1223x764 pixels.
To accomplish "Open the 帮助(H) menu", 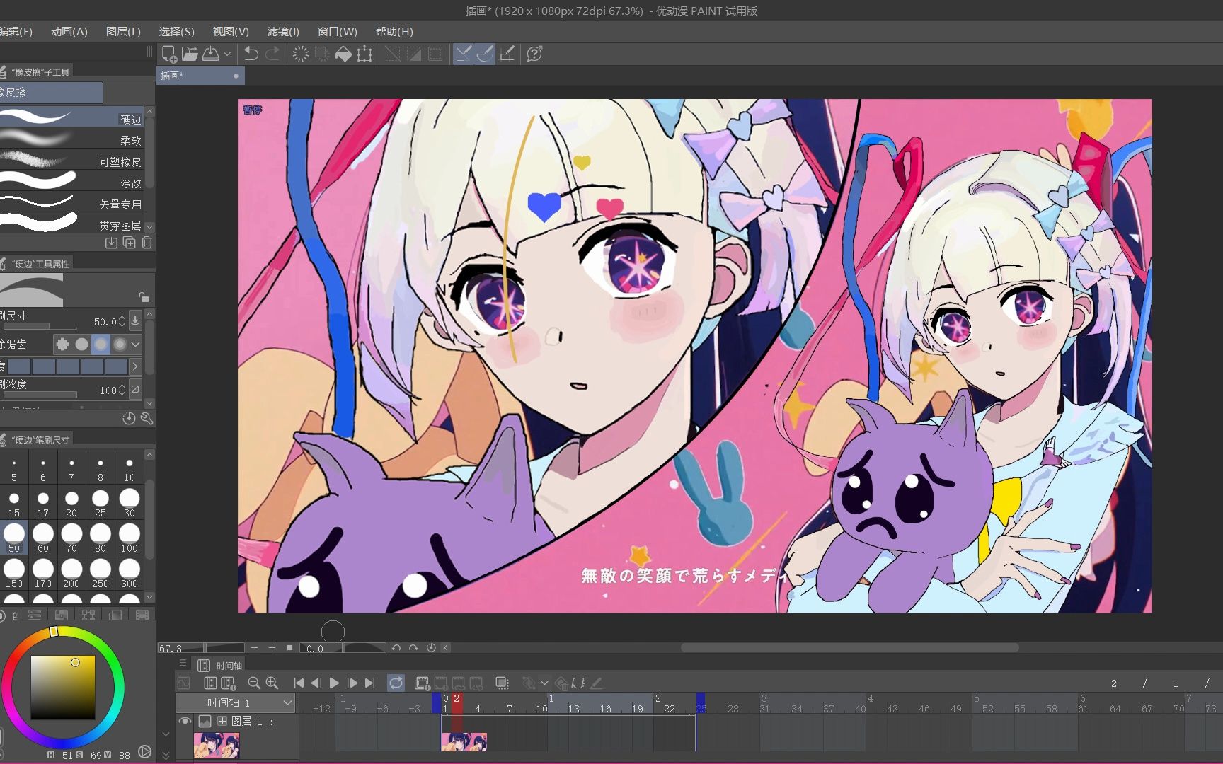I will tap(394, 31).
